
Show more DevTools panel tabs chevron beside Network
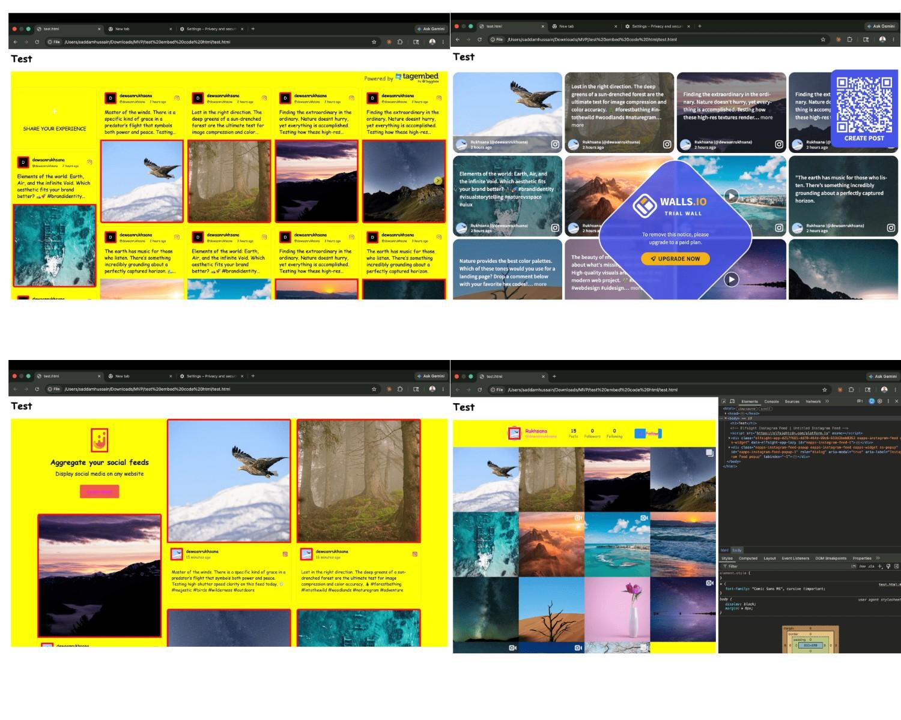coord(827,401)
